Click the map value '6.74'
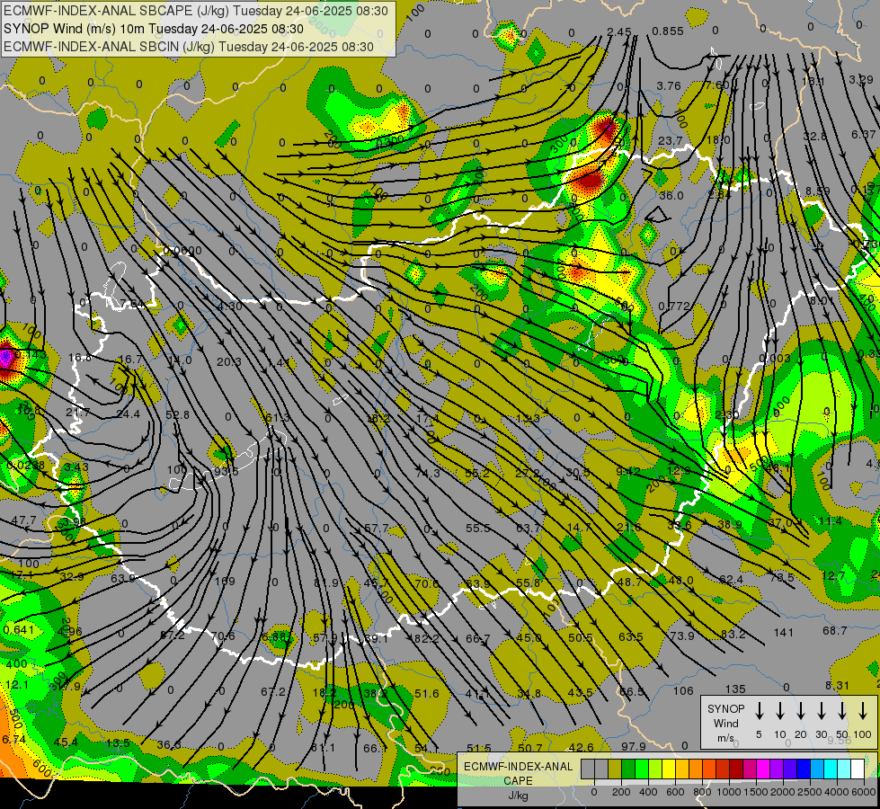 pos(13,740)
